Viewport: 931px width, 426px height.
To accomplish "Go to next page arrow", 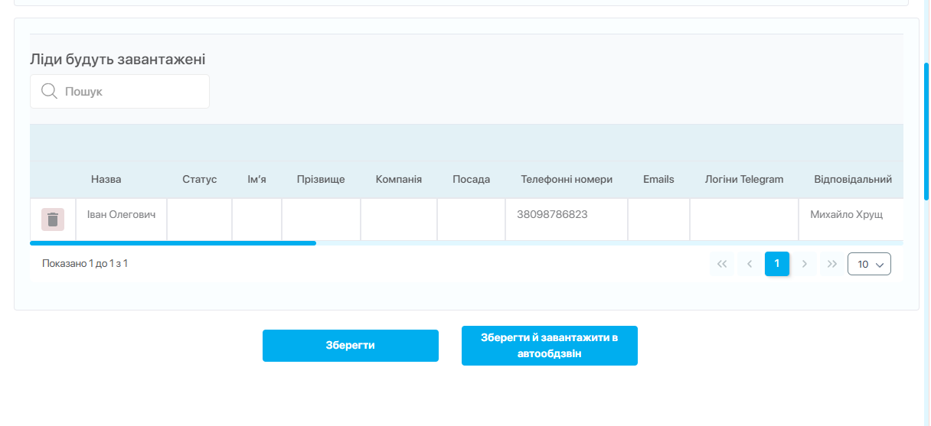I will coord(804,264).
